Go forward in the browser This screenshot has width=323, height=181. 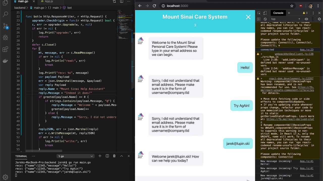coord(147,6)
